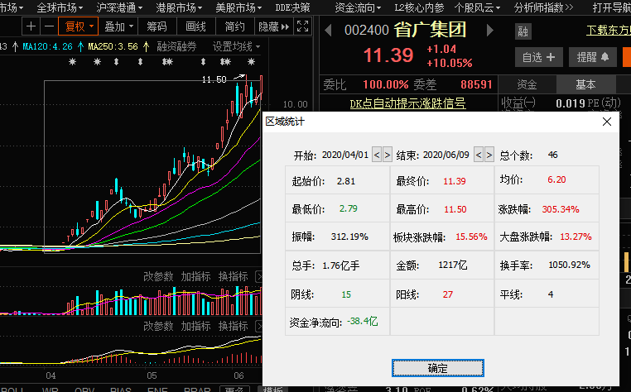Click the 自选 + add to watchlist button
This screenshot has width=631, height=392.
click(538, 57)
